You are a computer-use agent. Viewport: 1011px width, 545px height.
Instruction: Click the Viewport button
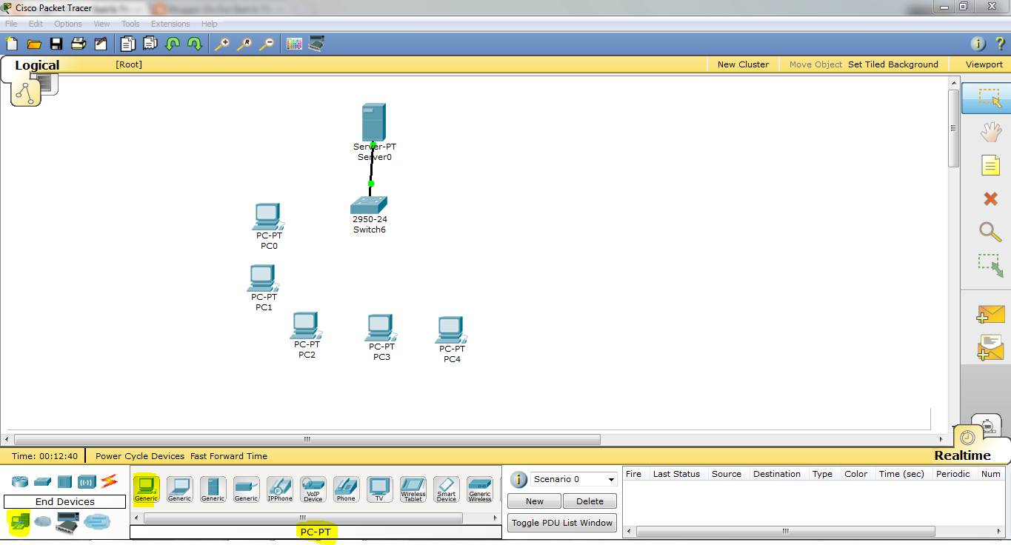(984, 64)
